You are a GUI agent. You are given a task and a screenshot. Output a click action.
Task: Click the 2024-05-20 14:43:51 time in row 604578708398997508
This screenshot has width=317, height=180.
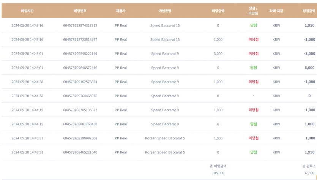[27, 138]
